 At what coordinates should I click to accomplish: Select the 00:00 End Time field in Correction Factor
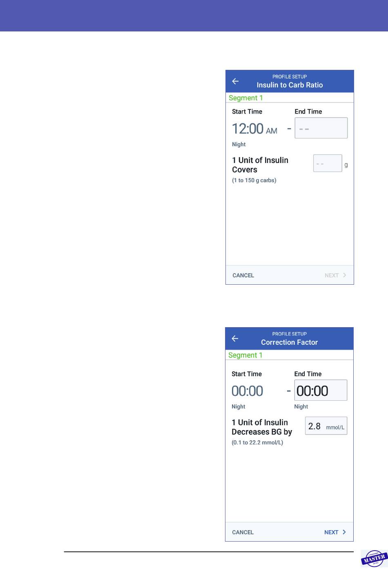(321, 390)
